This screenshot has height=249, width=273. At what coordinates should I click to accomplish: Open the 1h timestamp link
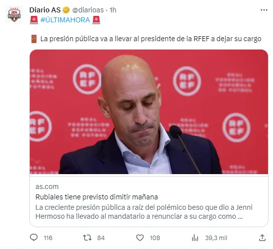coord(113,10)
